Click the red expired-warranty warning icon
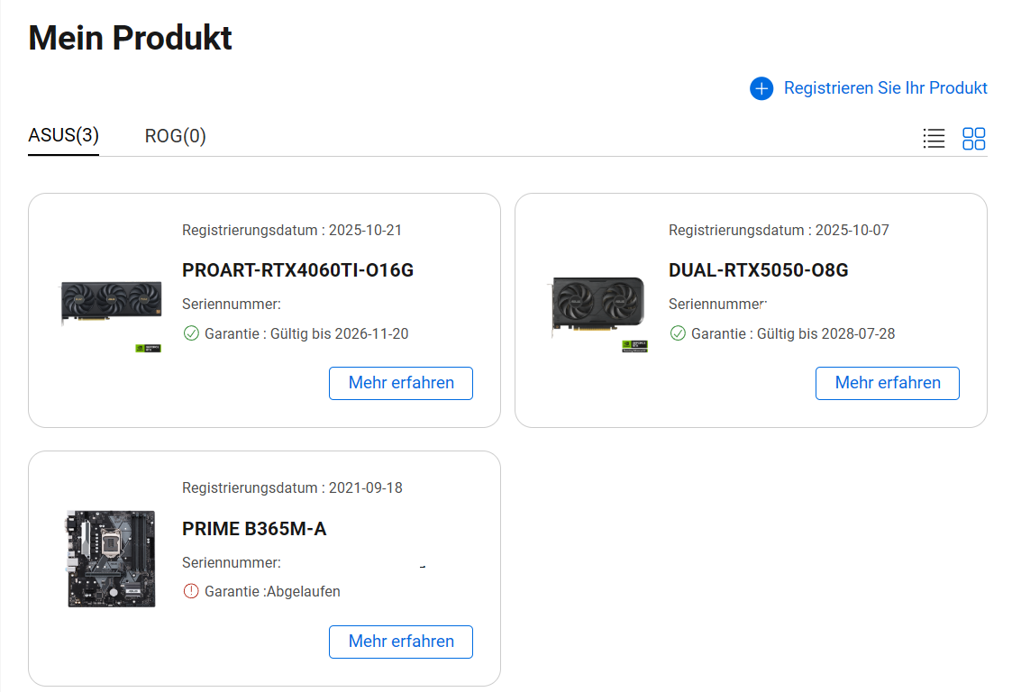The height and width of the screenshot is (692, 1012). [191, 592]
